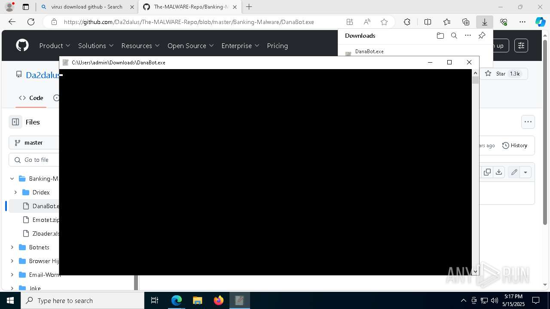Open Task View on taskbar
Screen dimensions: 550x309
(x=155, y=300)
